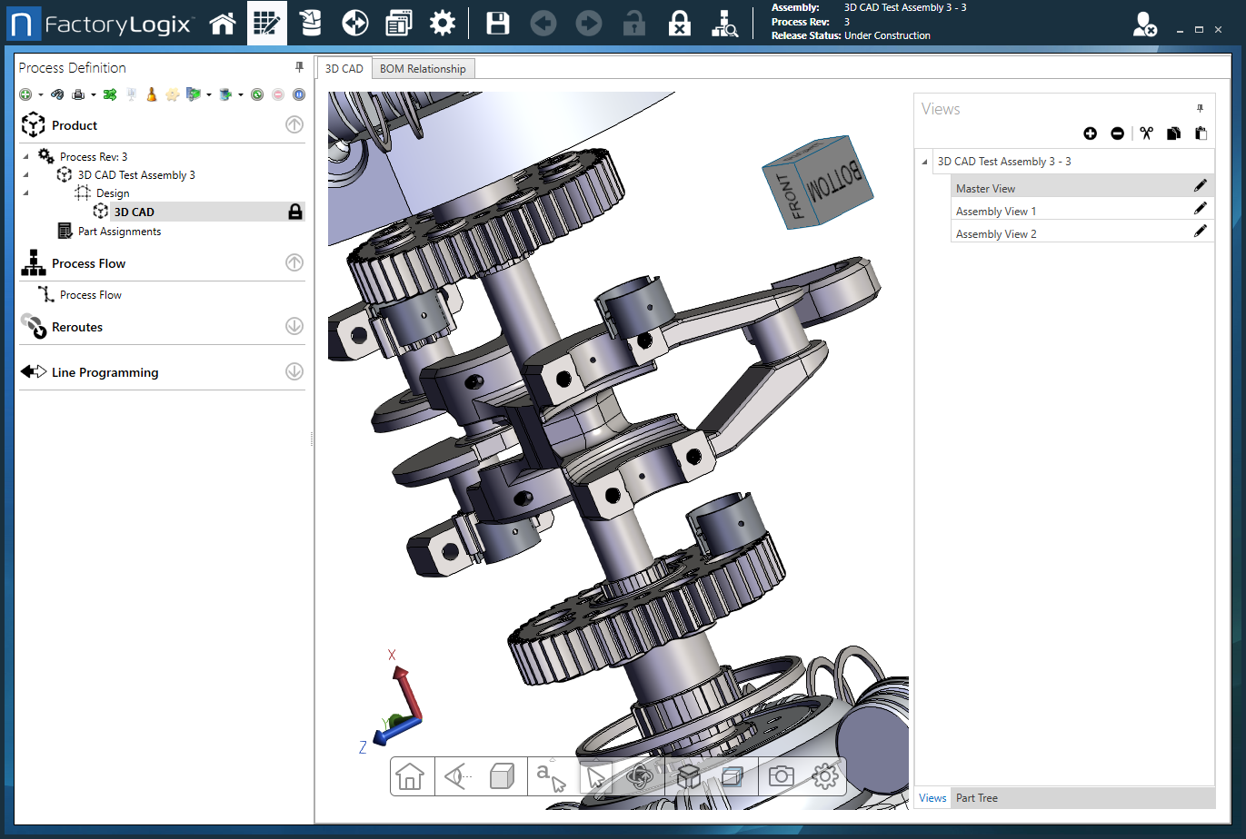Image resolution: width=1246 pixels, height=839 pixels.
Task: Add a new view with the plus icon
Action: tap(1090, 133)
